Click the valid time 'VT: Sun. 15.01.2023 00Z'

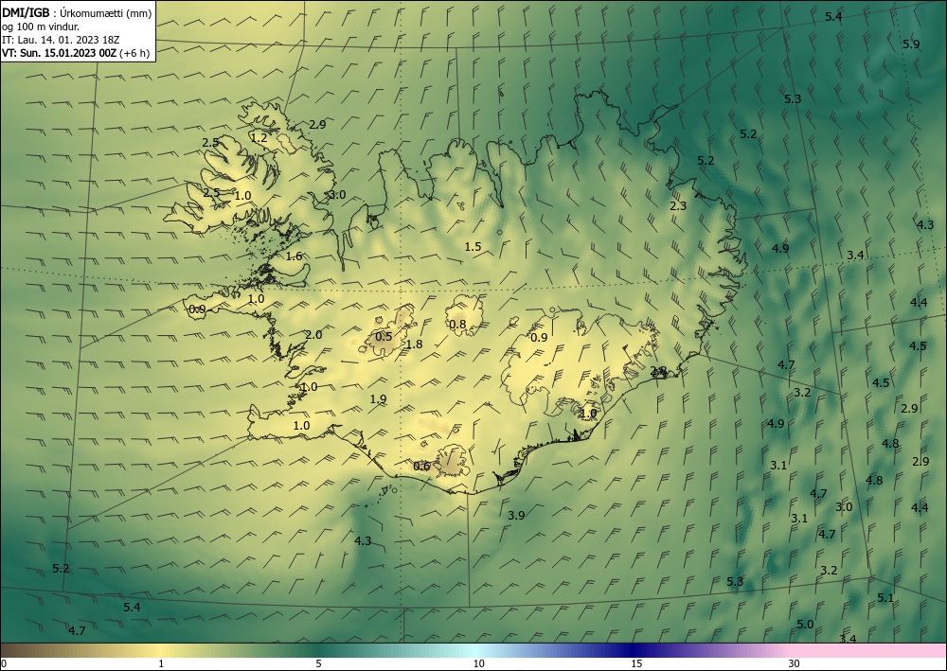click(59, 53)
